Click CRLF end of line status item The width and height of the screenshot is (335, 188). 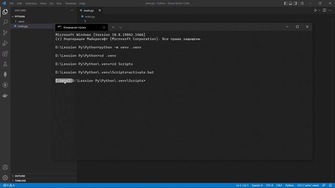coord(279,185)
